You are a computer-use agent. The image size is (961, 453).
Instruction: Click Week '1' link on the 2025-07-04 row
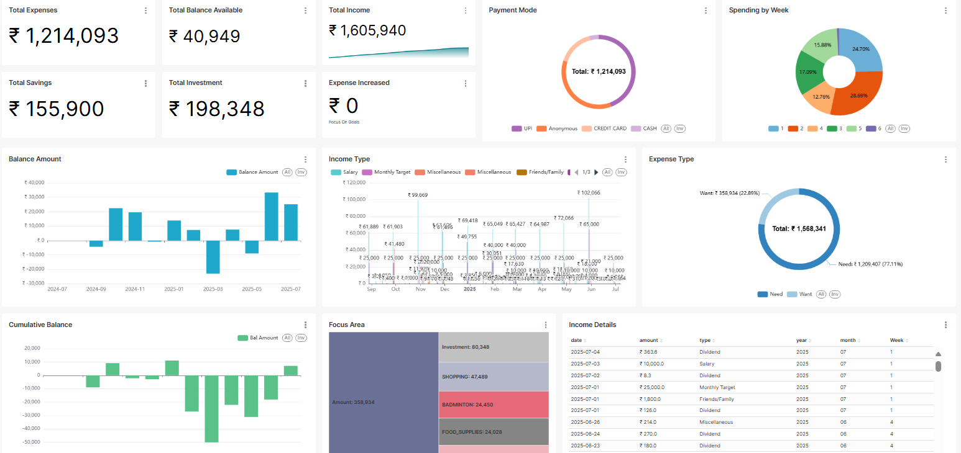(x=890, y=352)
